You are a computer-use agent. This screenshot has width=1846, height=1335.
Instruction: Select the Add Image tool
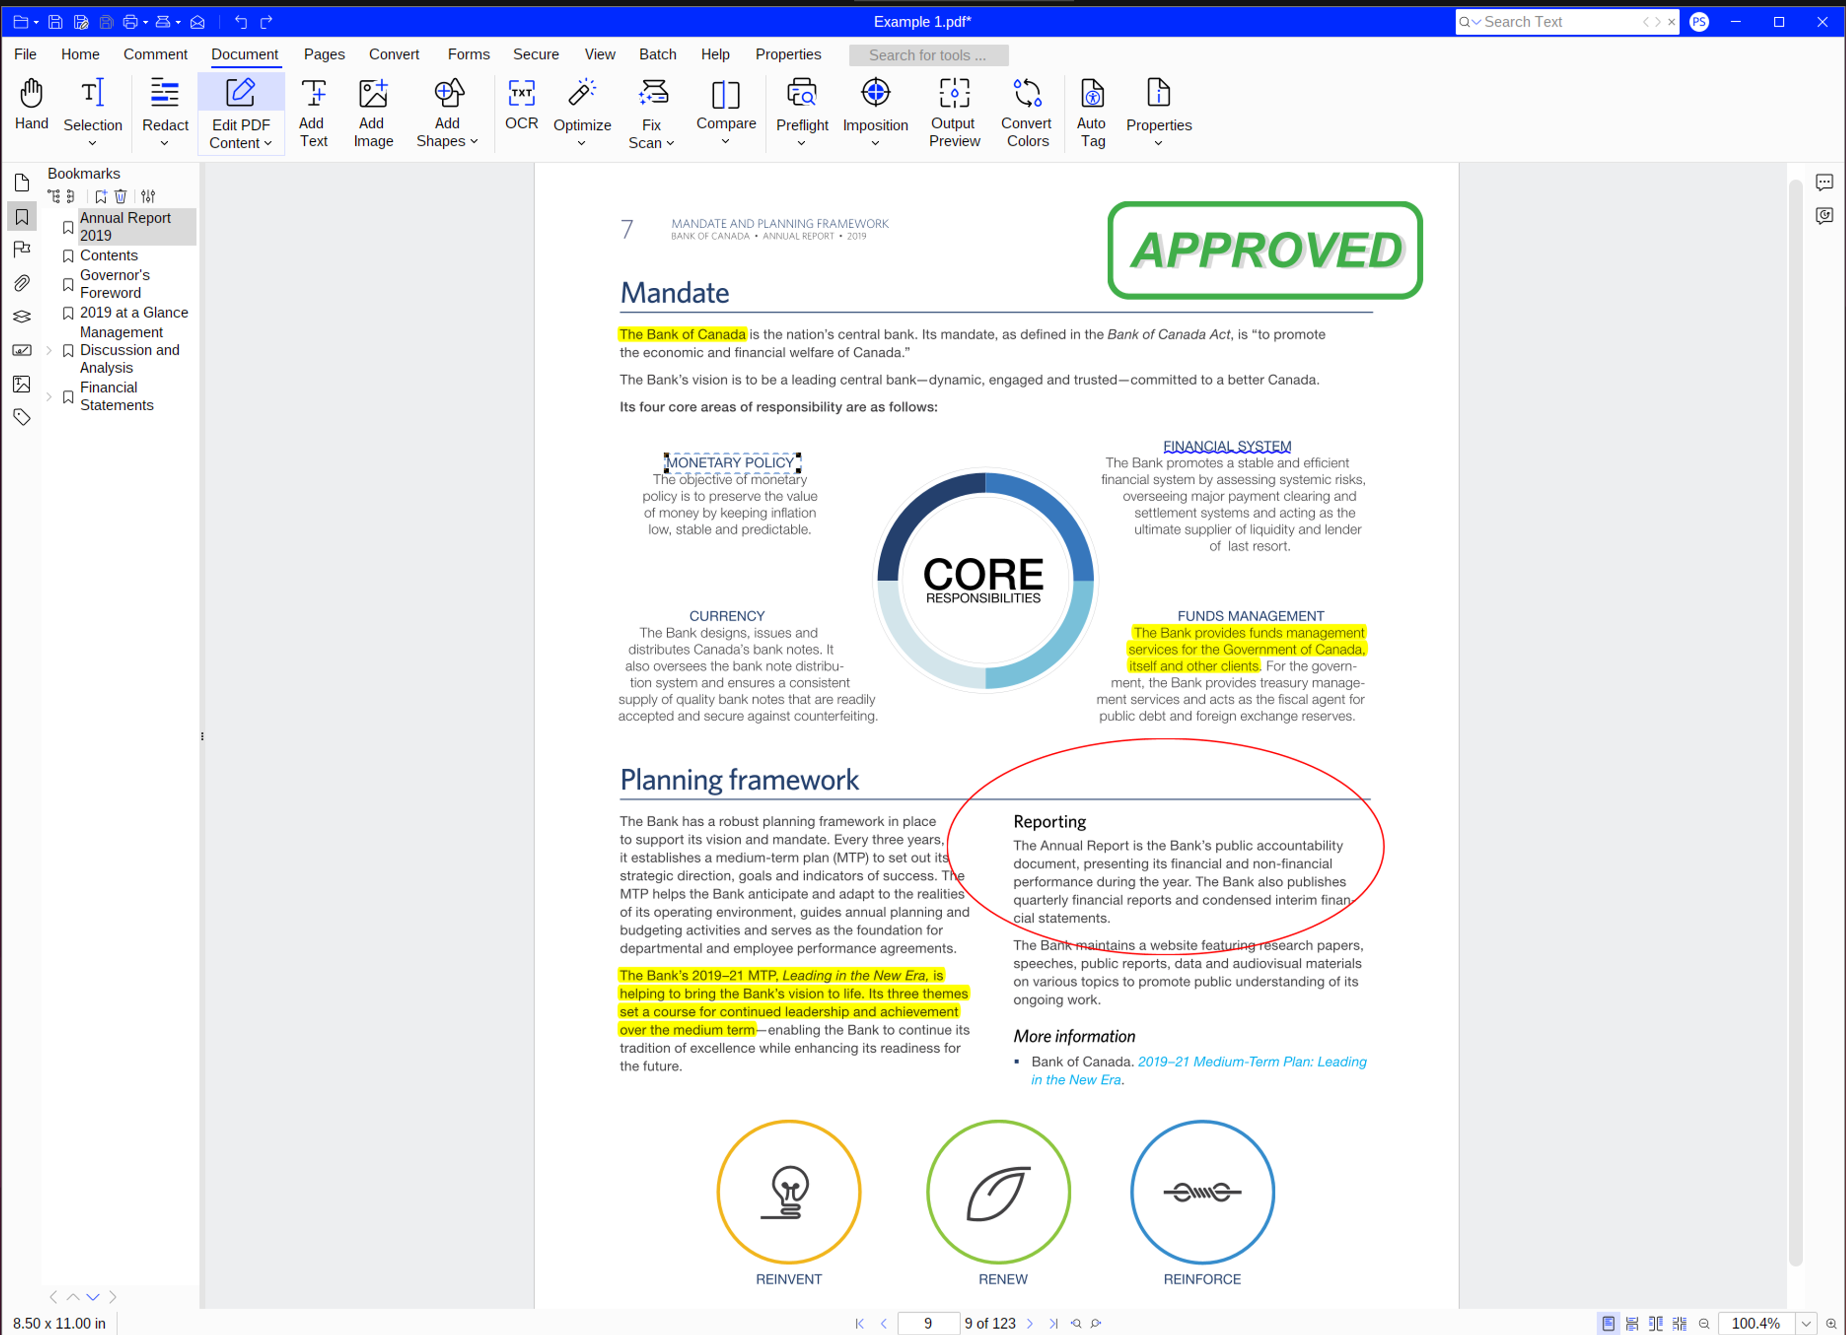373,113
